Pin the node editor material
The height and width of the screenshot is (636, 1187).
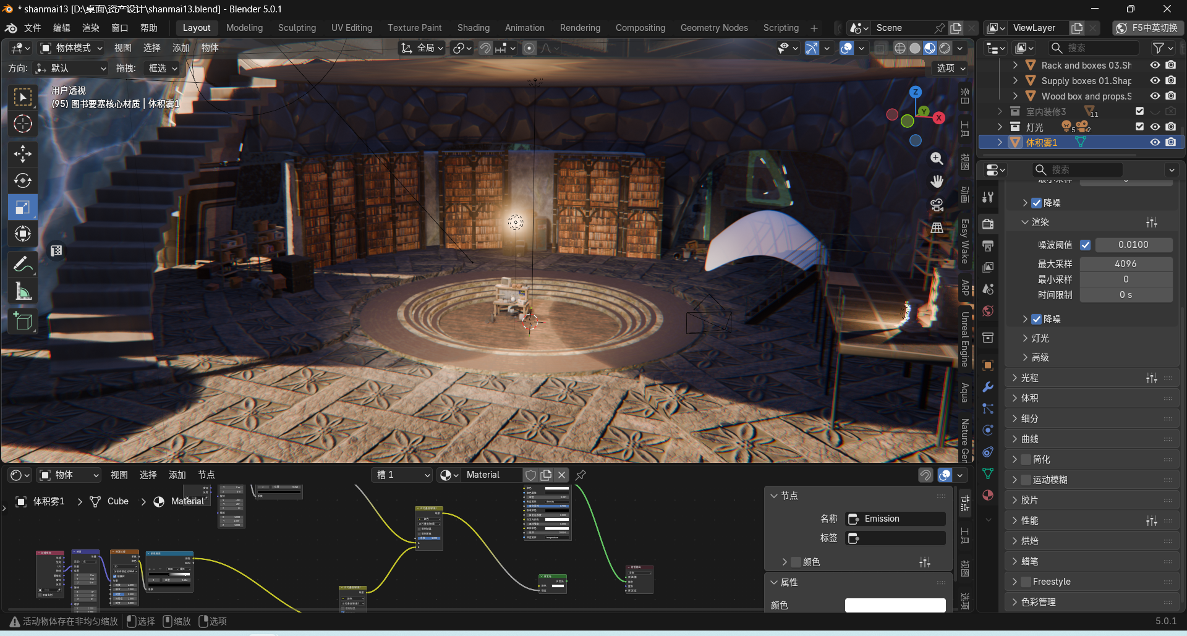(x=581, y=475)
